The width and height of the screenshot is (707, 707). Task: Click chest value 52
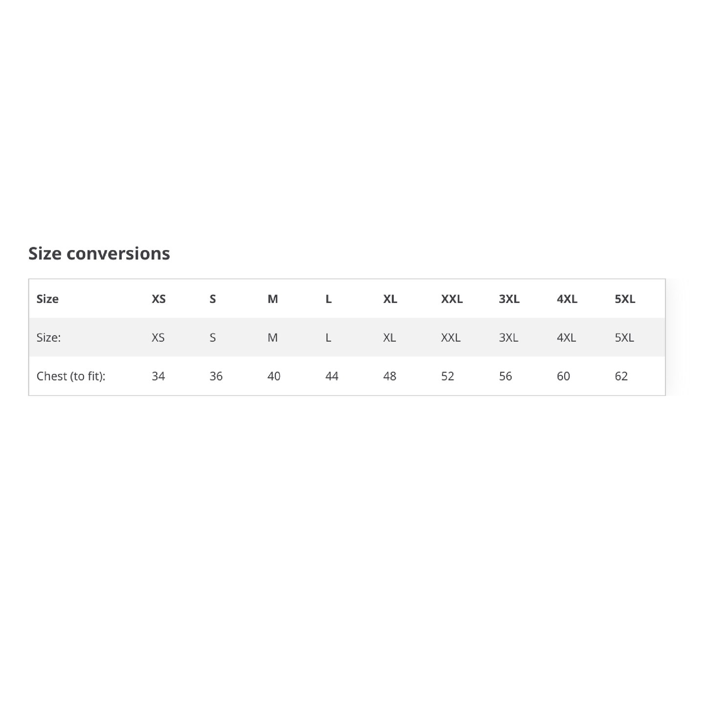[447, 376]
